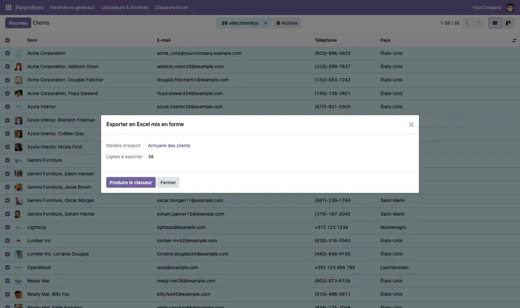Uncheck the Acme Corporation row checkbox
This screenshot has width=520, height=308.
point(7,53)
